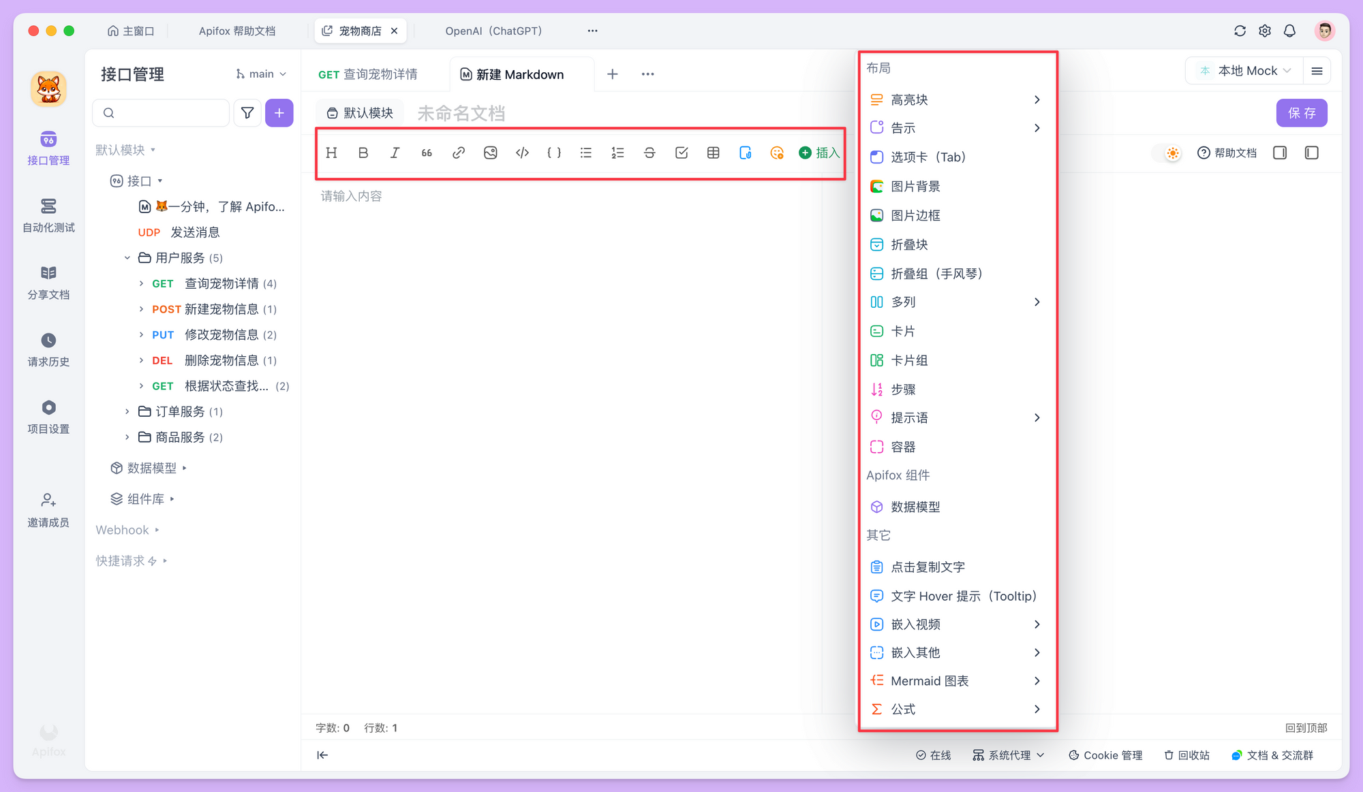Click the insert image toolbar icon
Screen dimensions: 1363x792
[490, 153]
